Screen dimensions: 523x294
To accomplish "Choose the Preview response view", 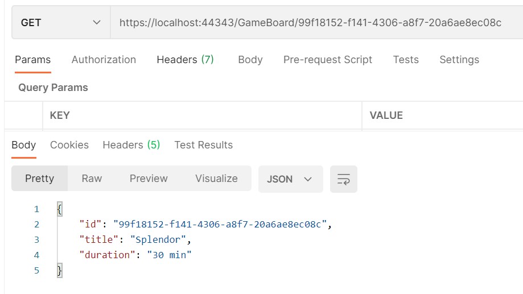I will click(149, 179).
